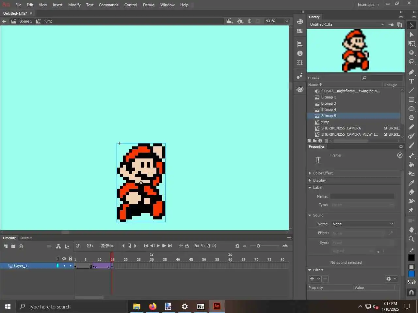Select the Text tool in toolbar
This screenshot has height=313, width=418.
[x=411, y=81]
